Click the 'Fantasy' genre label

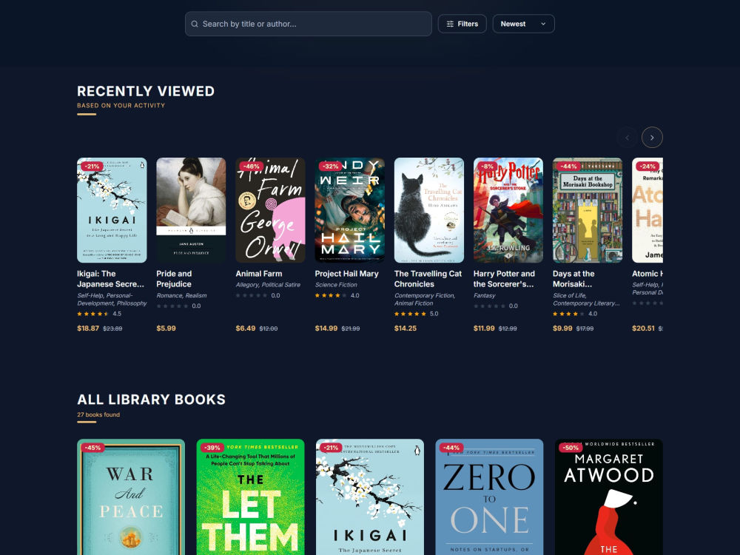[x=485, y=295]
